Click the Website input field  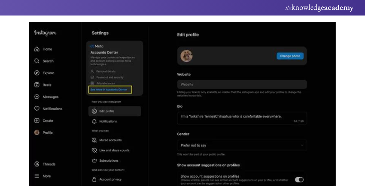242,84
